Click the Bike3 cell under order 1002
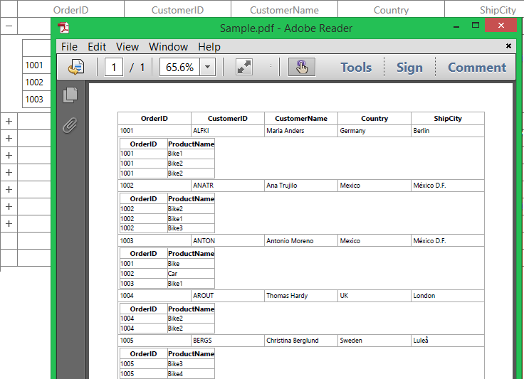Image resolution: width=524 pixels, height=379 pixels. click(191, 228)
